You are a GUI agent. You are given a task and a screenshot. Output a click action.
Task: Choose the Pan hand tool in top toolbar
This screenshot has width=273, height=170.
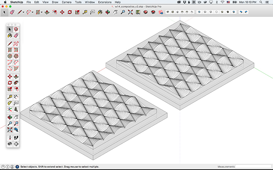point(115,12)
